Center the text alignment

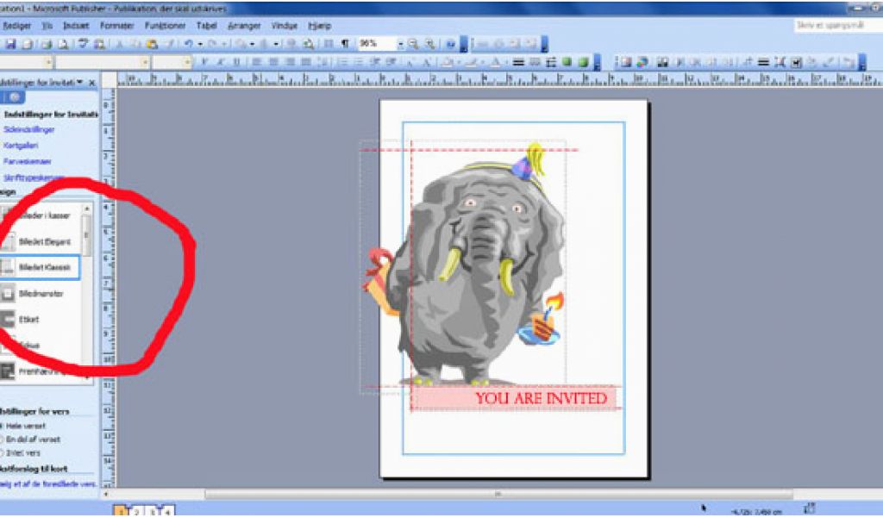point(273,62)
